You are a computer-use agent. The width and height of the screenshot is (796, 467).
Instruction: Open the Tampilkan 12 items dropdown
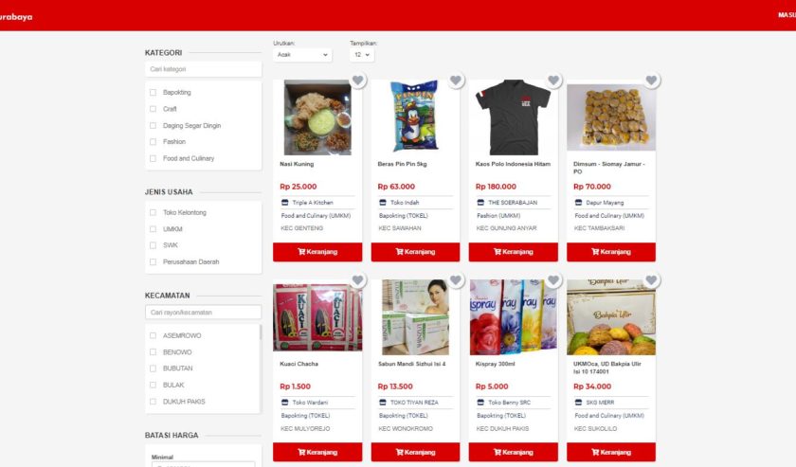pyautogui.click(x=362, y=55)
